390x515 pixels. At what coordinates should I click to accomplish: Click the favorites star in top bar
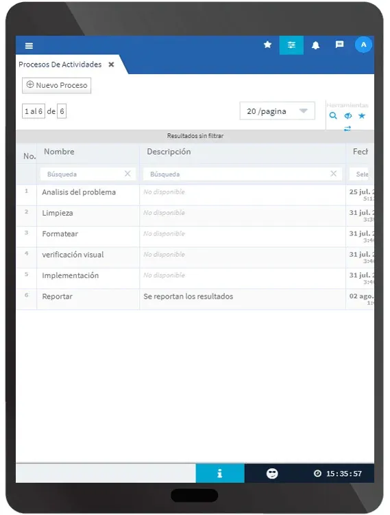[x=267, y=45]
